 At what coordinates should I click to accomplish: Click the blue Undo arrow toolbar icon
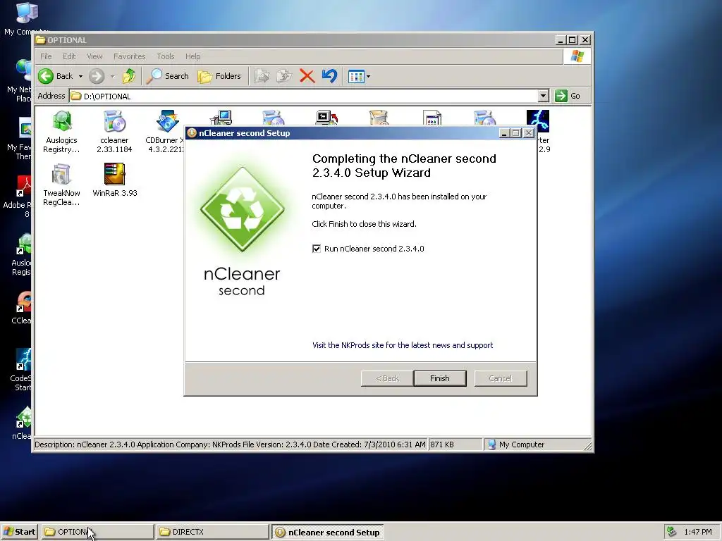point(329,76)
